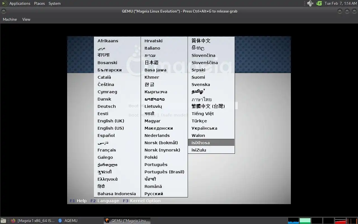Open the Places menu

[x=39, y=3]
